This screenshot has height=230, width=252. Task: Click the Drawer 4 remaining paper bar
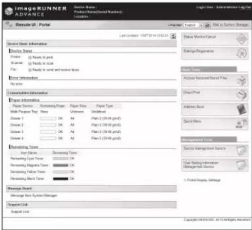[x=48, y=138]
